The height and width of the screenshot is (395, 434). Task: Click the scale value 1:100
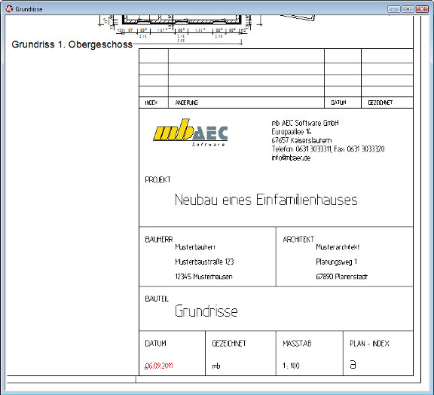coord(291,366)
